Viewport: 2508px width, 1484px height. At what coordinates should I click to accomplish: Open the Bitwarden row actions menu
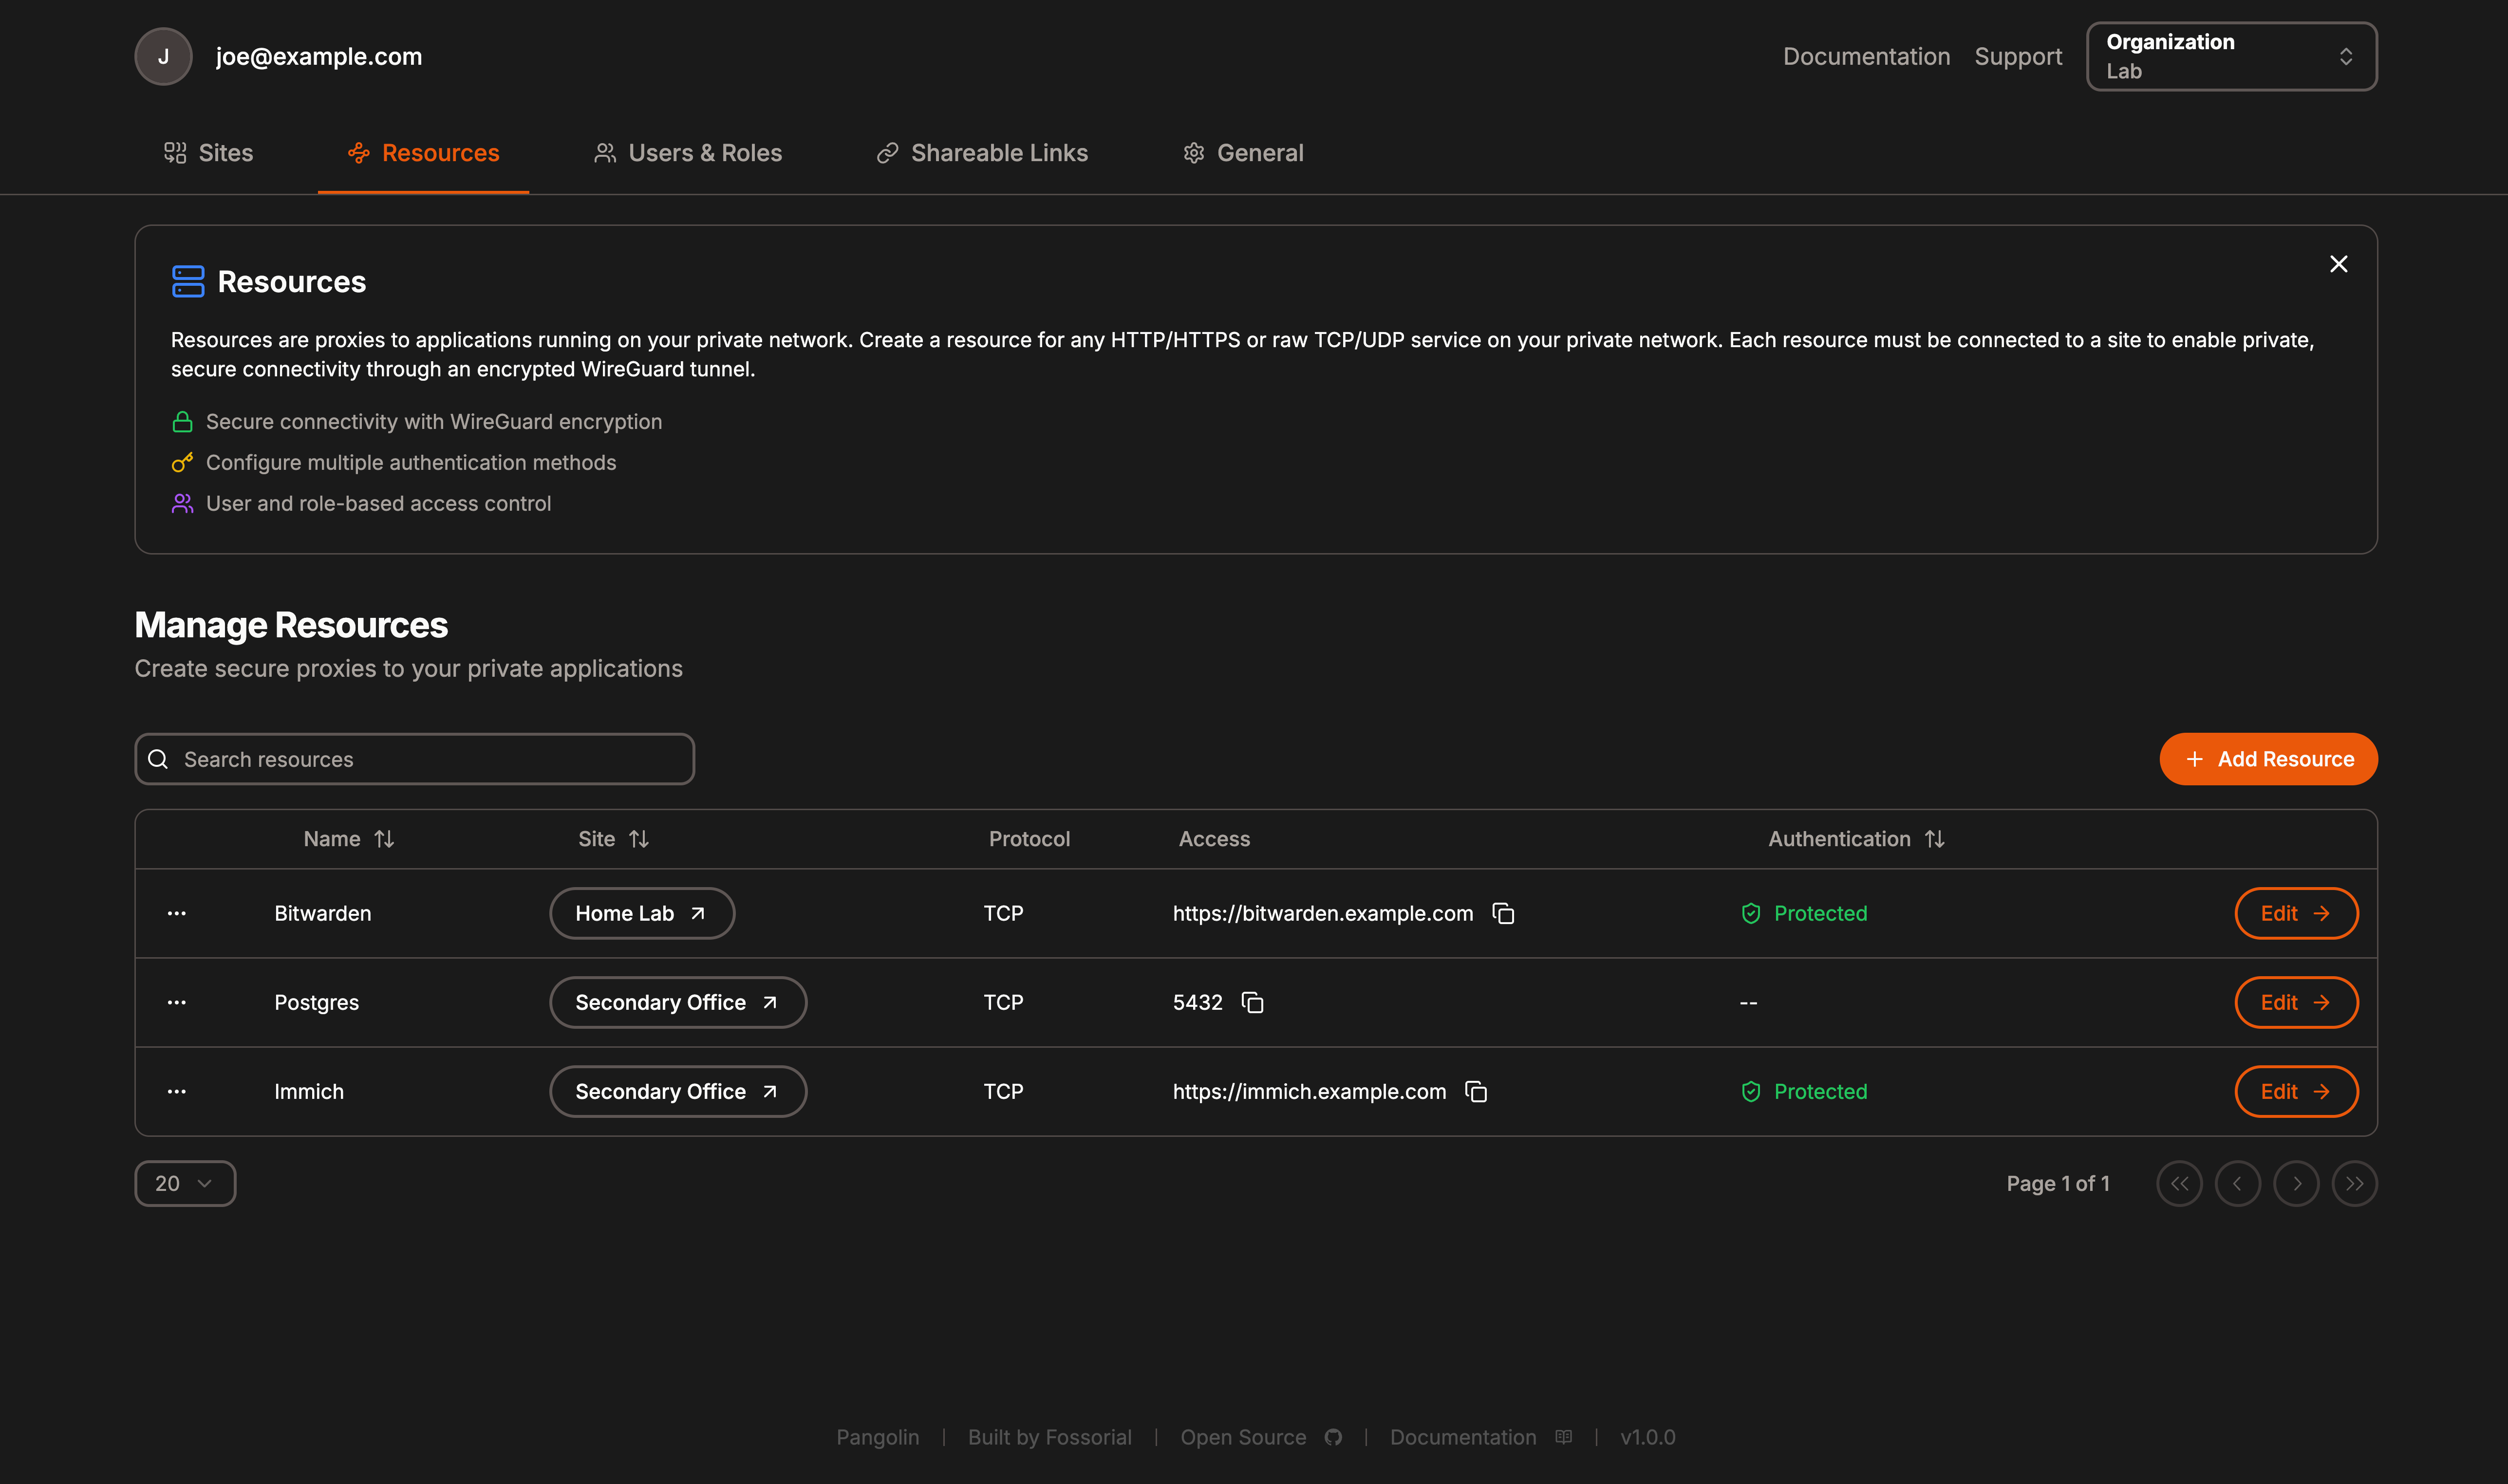(x=177, y=913)
